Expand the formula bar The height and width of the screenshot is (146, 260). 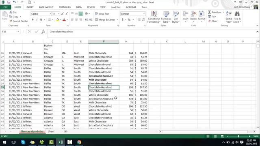click(x=257, y=32)
